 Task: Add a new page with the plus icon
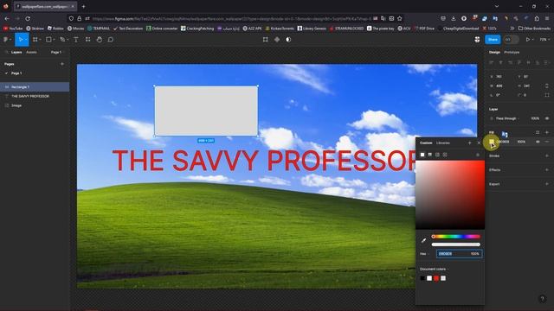coord(62,64)
